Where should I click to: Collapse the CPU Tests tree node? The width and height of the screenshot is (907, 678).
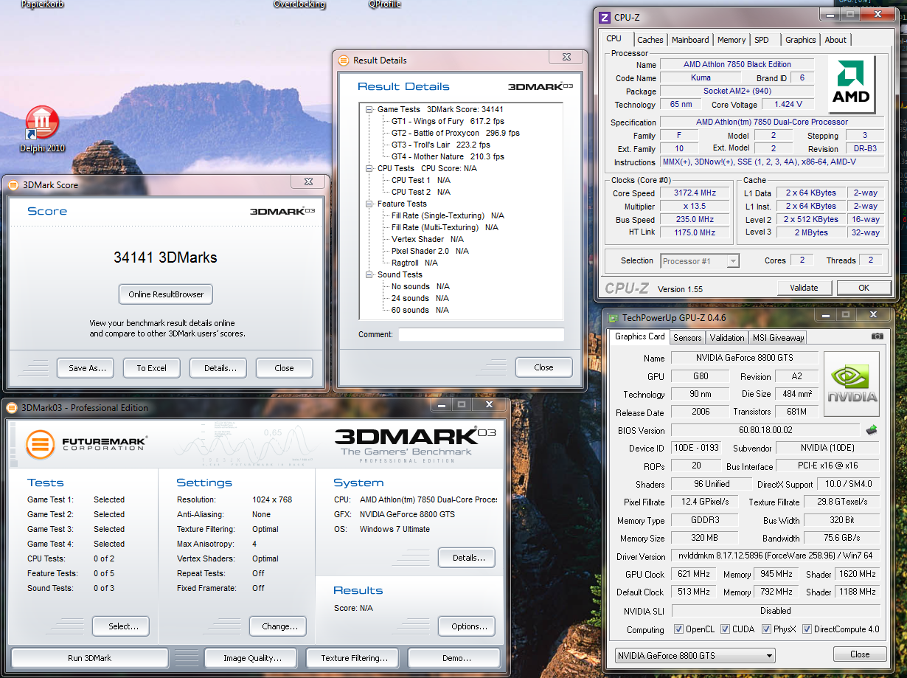pyautogui.click(x=369, y=168)
